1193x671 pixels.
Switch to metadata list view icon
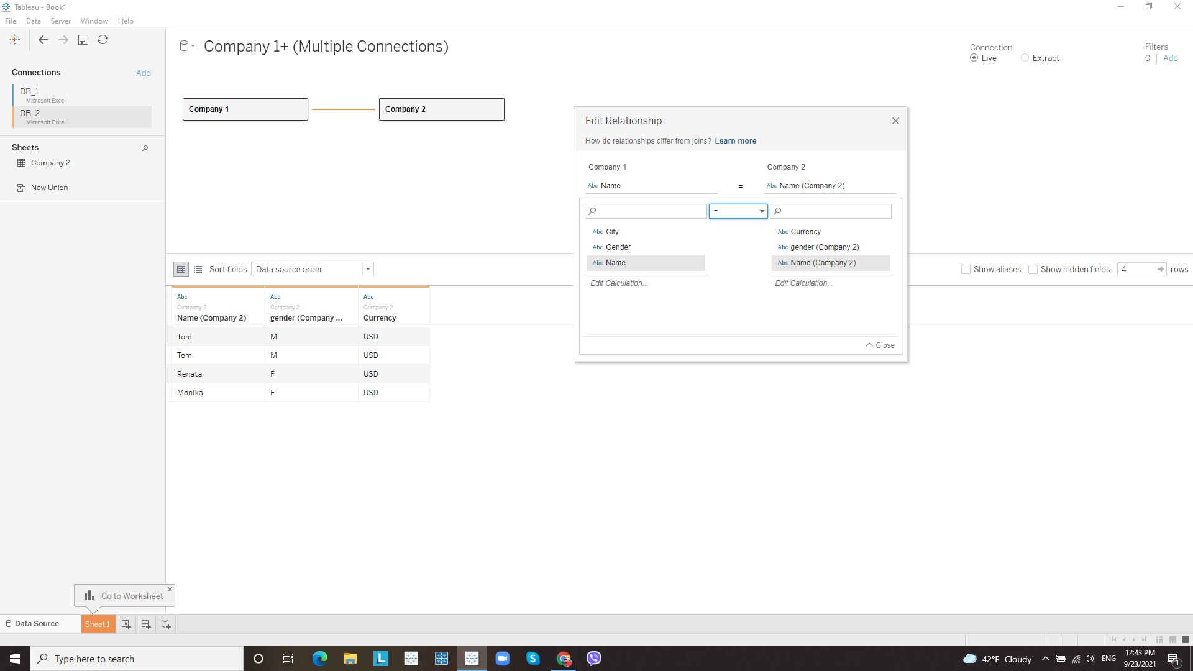click(x=198, y=270)
